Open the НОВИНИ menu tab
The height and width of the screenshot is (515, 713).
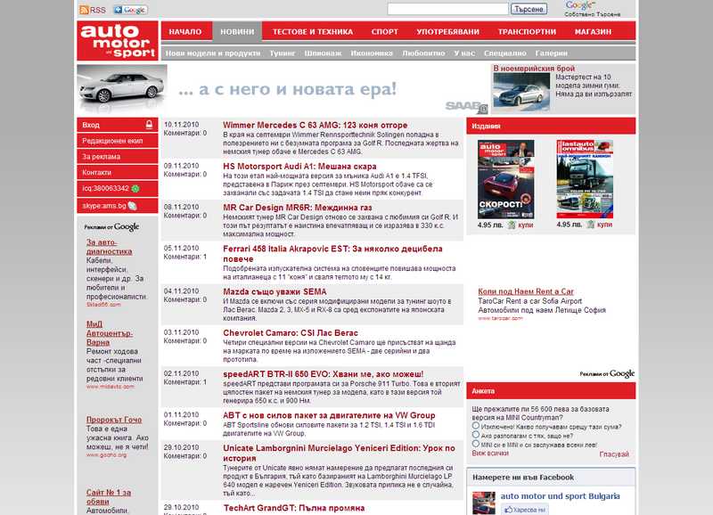pyautogui.click(x=237, y=32)
